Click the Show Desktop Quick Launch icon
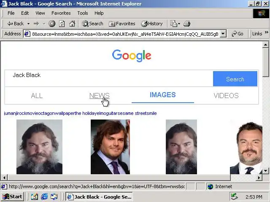The width and height of the screenshot is (270, 202). tap(35, 197)
